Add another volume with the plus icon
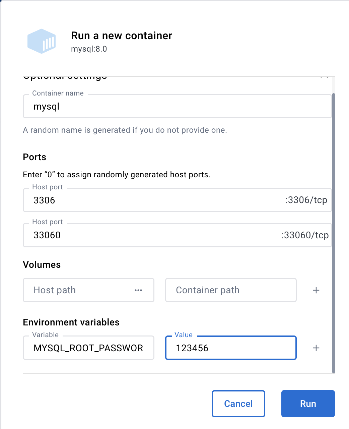The height and width of the screenshot is (429, 349). pyautogui.click(x=316, y=290)
